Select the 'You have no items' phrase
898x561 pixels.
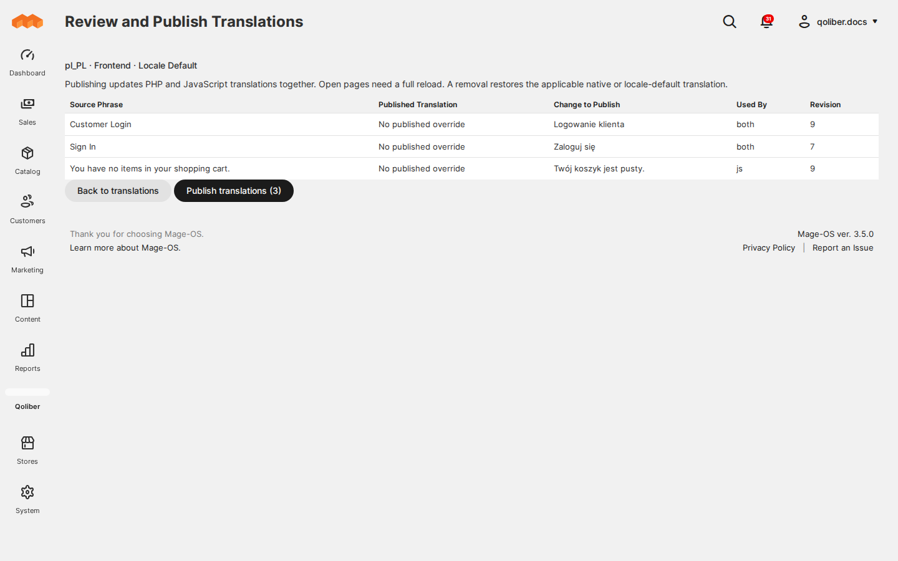150,169
